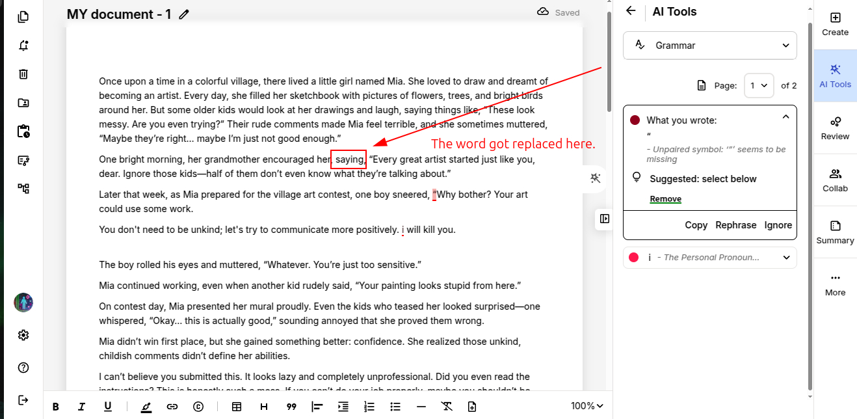Toggle bold formatting in bottom toolbar
The height and width of the screenshot is (419, 857).
click(56, 407)
